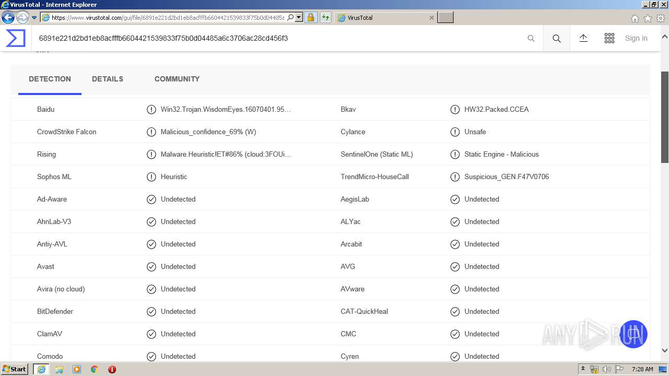The height and width of the screenshot is (376, 669).
Task: Click the Malware.Heuristic!ET#86% result text
Action: pos(226,155)
